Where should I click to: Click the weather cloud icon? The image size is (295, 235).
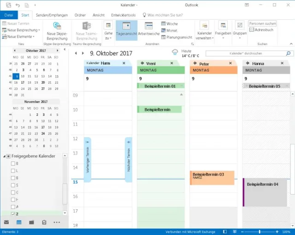[175, 52]
